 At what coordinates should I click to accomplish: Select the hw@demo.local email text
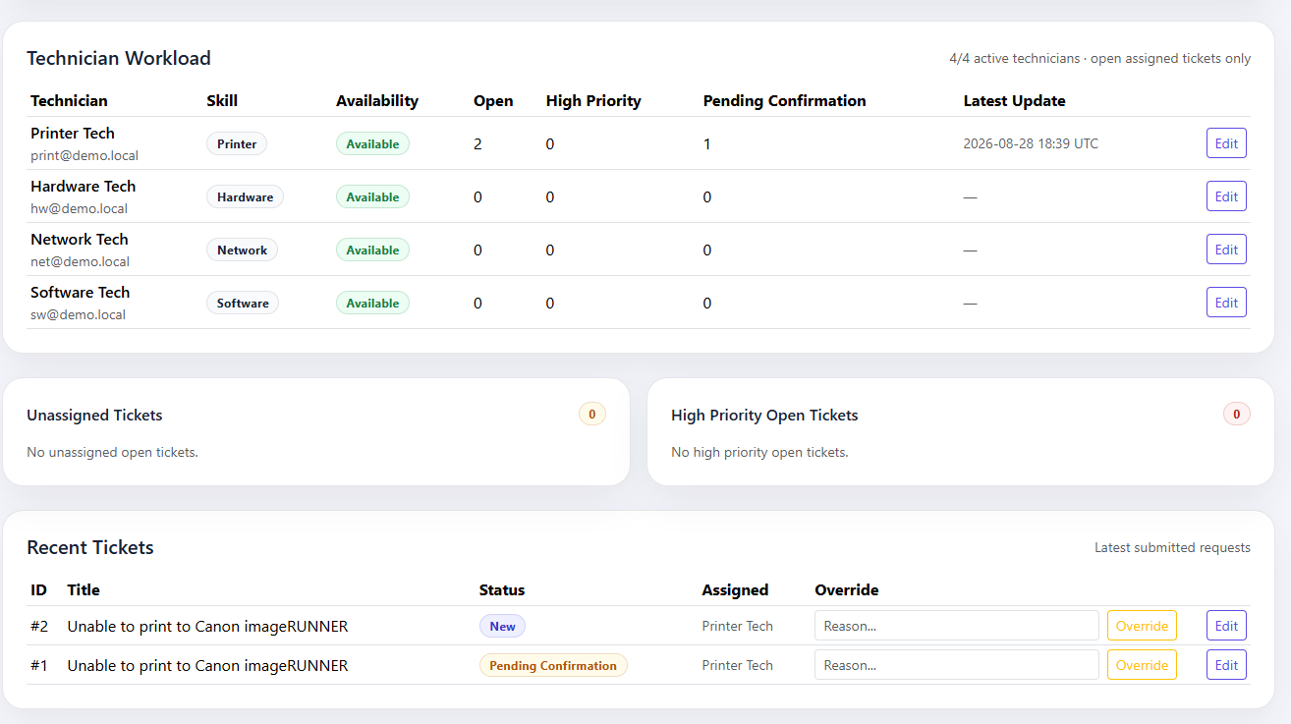[x=79, y=208]
